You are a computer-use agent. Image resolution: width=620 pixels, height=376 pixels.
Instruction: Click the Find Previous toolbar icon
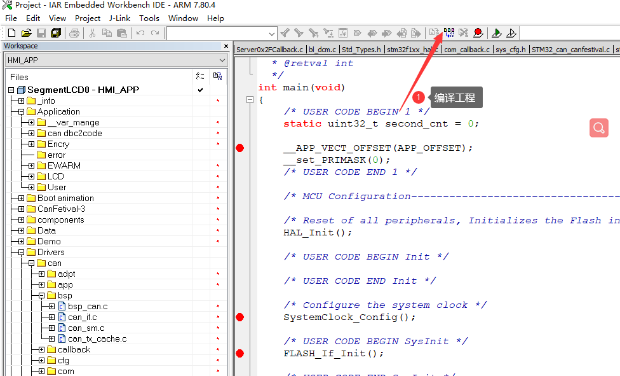[285, 33]
